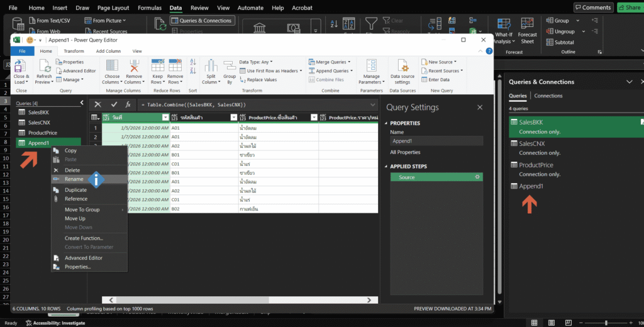Image resolution: width=644 pixels, height=327 pixels.
Task: Open the Add Column tab
Action: coord(108,52)
